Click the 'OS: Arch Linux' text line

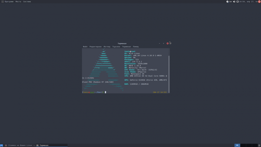132,54
